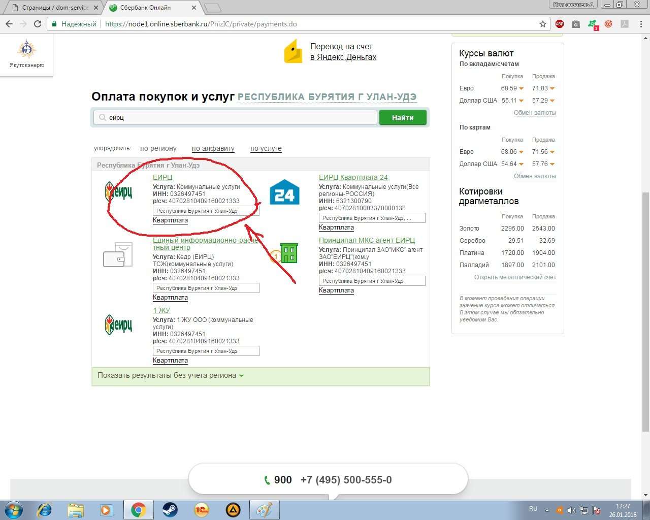This screenshot has width=650, height=520.
Task: Click Квартплата under Единый информационно-расчетный центр
Action: pyautogui.click(x=170, y=298)
